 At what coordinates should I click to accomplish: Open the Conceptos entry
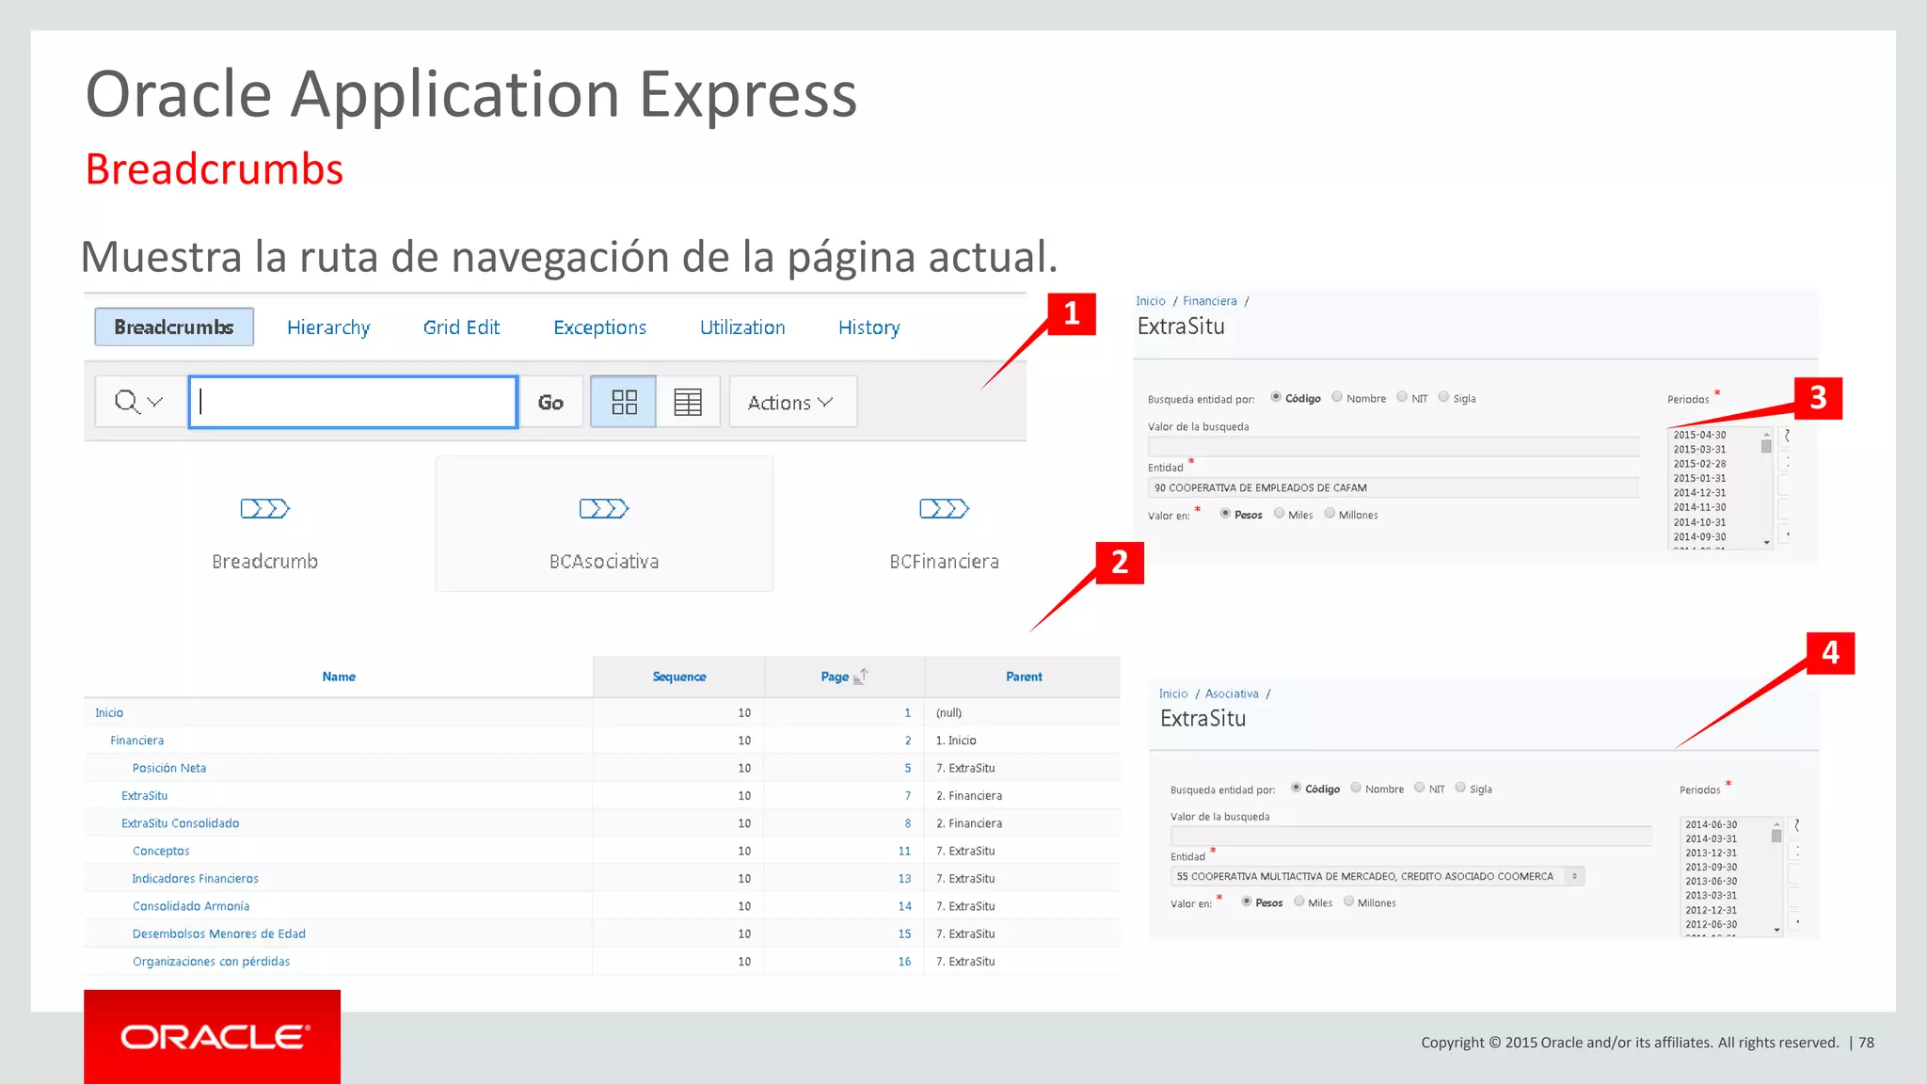click(x=161, y=851)
